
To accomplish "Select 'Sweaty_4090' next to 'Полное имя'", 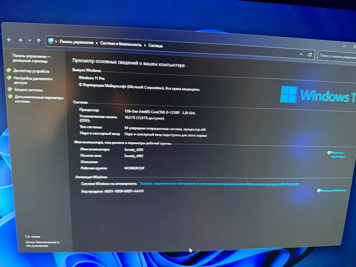I will [133, 156].
